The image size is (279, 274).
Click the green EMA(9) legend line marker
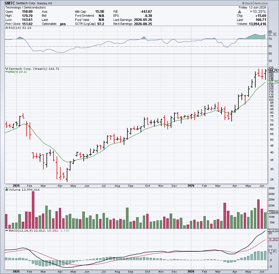(x=6, y=72)
